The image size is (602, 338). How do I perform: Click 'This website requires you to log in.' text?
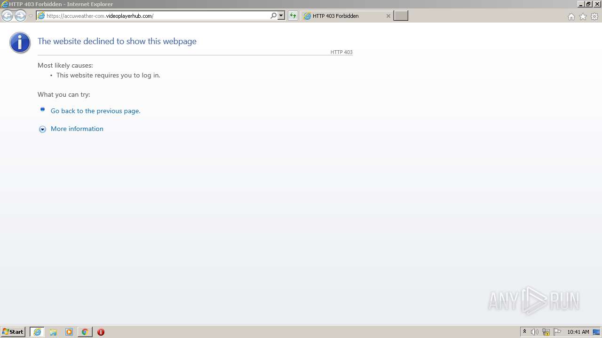tap(108, 75)
